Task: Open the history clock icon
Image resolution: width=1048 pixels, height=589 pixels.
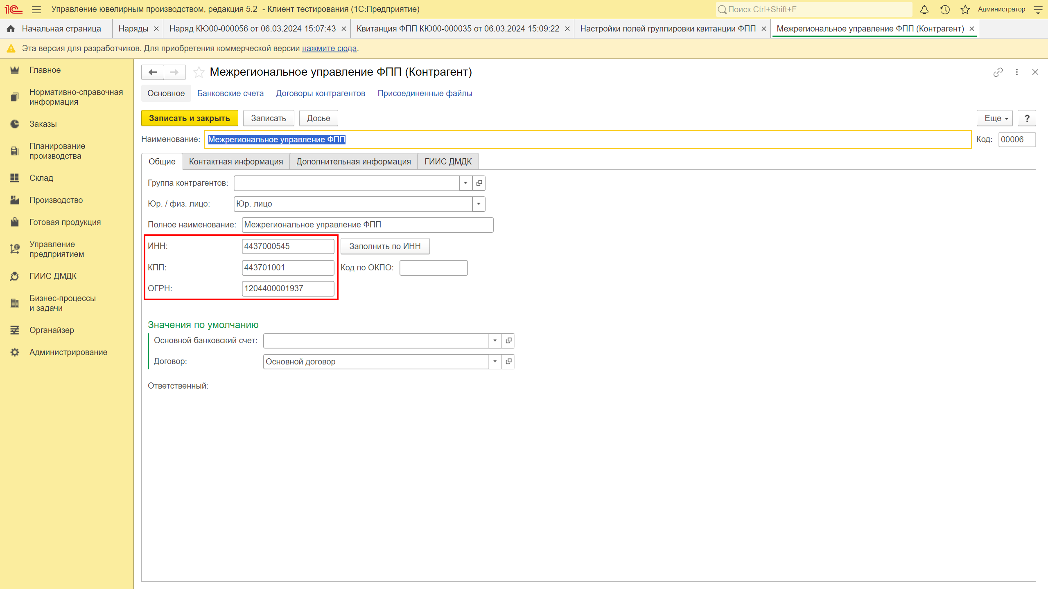Action: point(945,9)
